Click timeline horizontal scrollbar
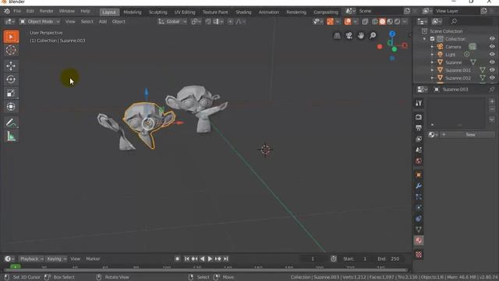 (205, 270)
